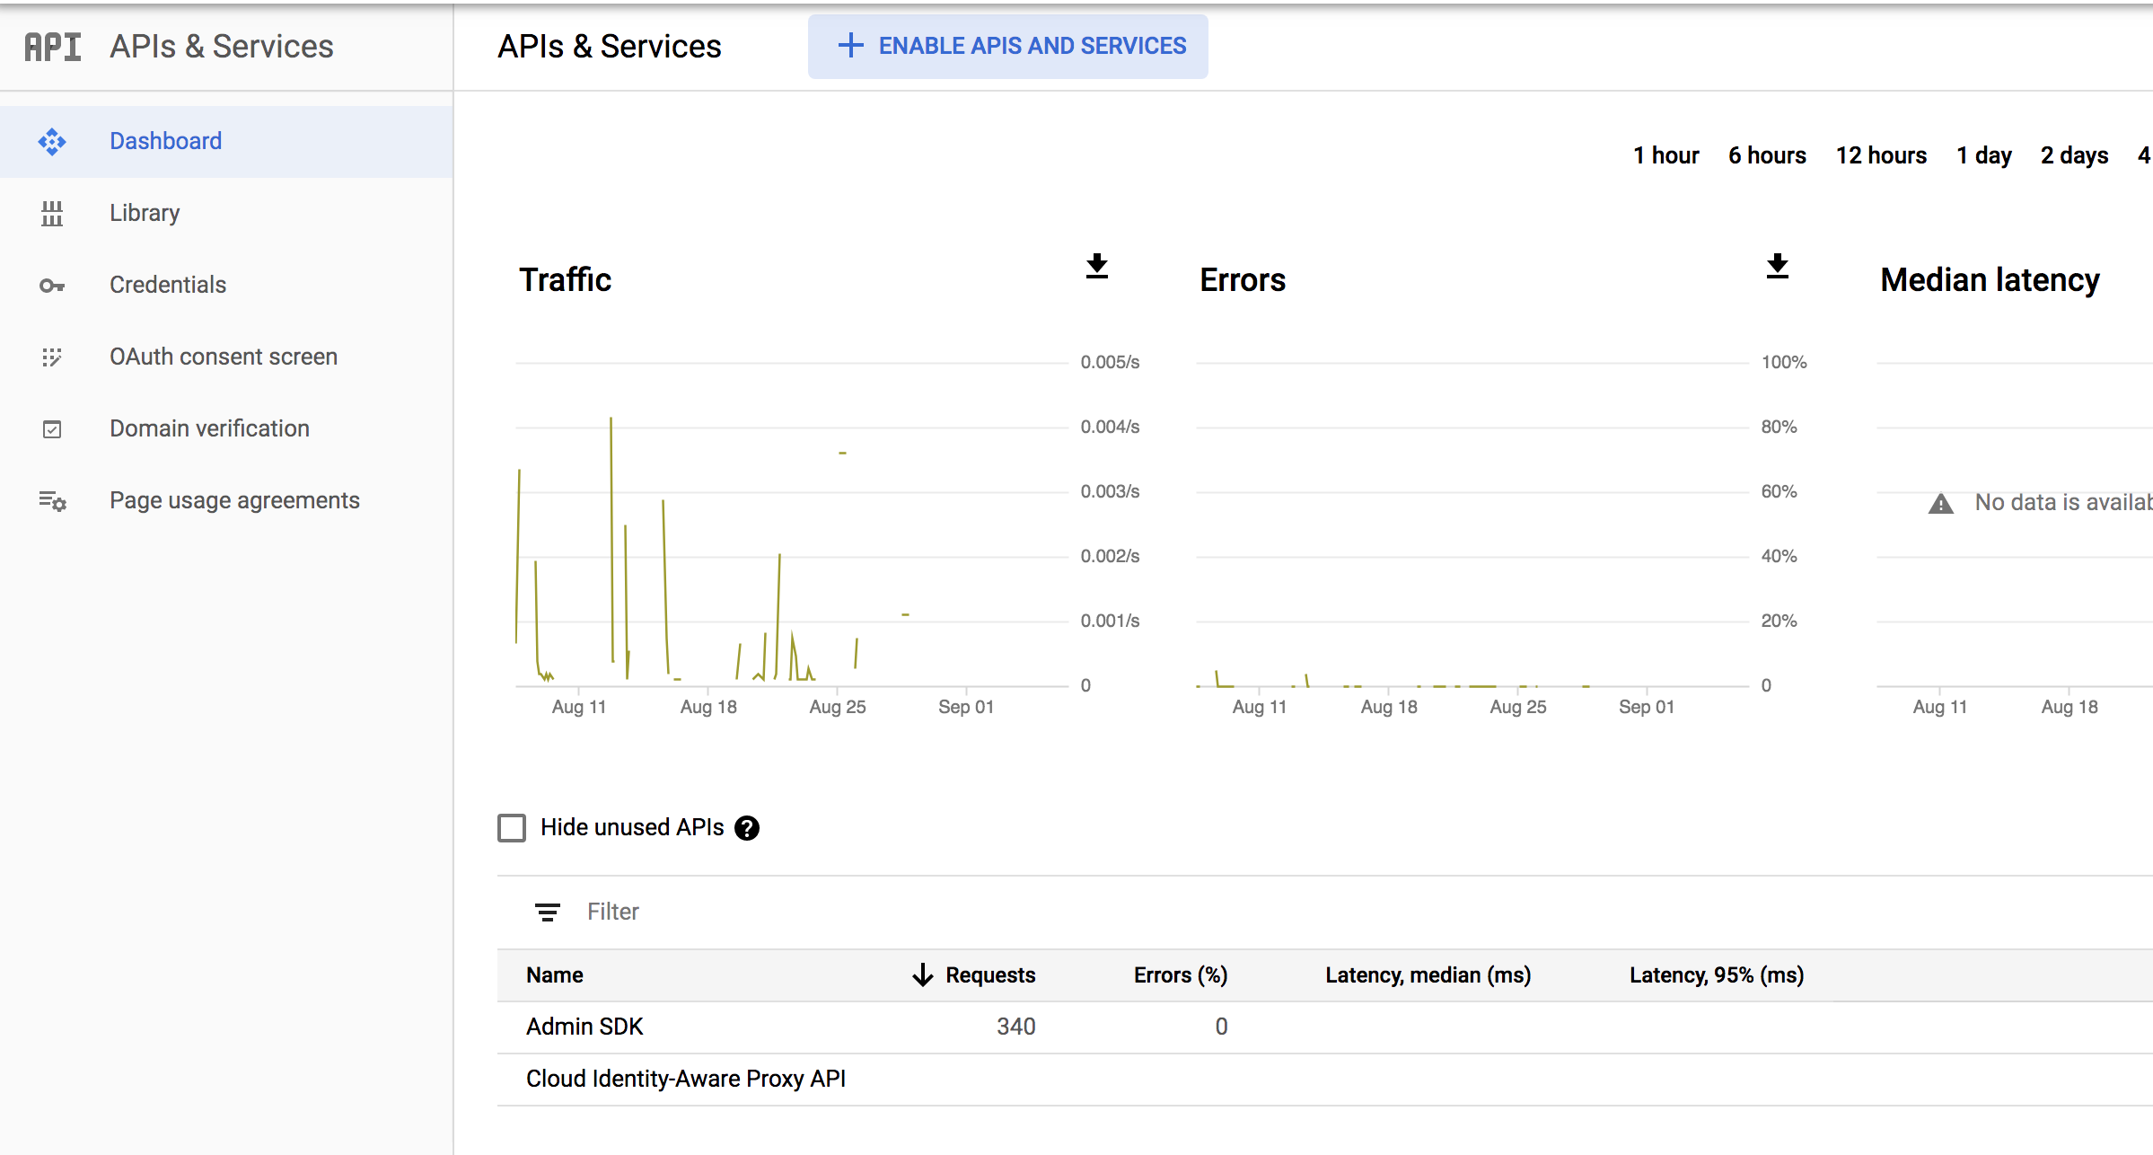Toggle Hide unused APIs checkbox
2153x1155 pixels.
coord(510,827)
